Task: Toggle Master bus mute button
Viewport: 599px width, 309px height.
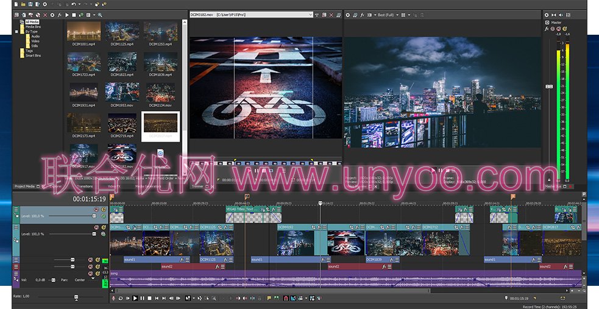Action: click(559, 29)
